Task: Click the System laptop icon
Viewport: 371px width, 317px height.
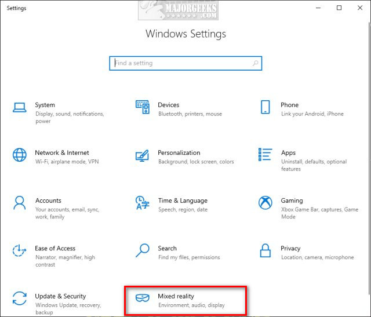Action: pyautogui.click(x=20, y=107)
